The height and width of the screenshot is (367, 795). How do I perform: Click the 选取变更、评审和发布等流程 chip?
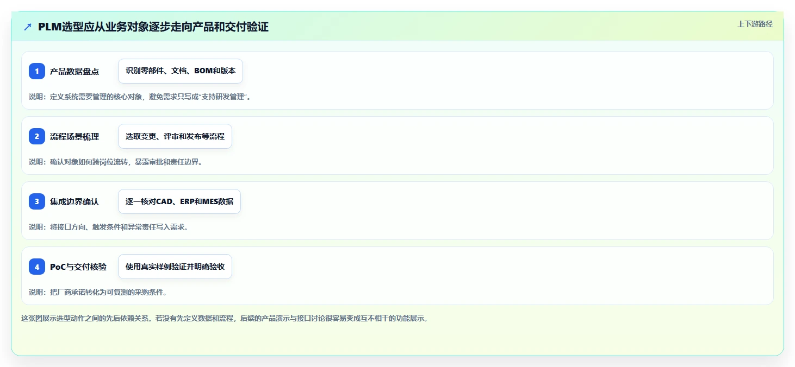(175, 136)
